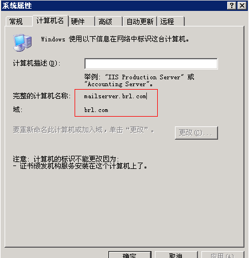Click the 计算机描述(D) label
The image size is (249, 258).
(x=37, y=63)
